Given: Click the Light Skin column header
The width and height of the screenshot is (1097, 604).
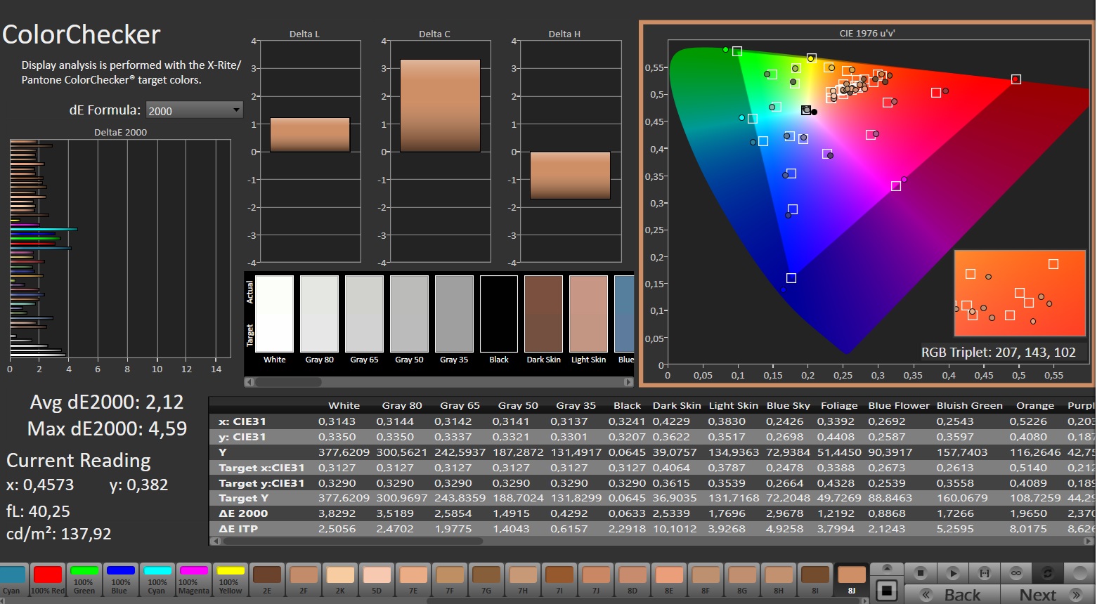Looking at the screenshot, I should [x=733, y=405].
